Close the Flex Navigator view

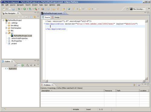point(18,13)
